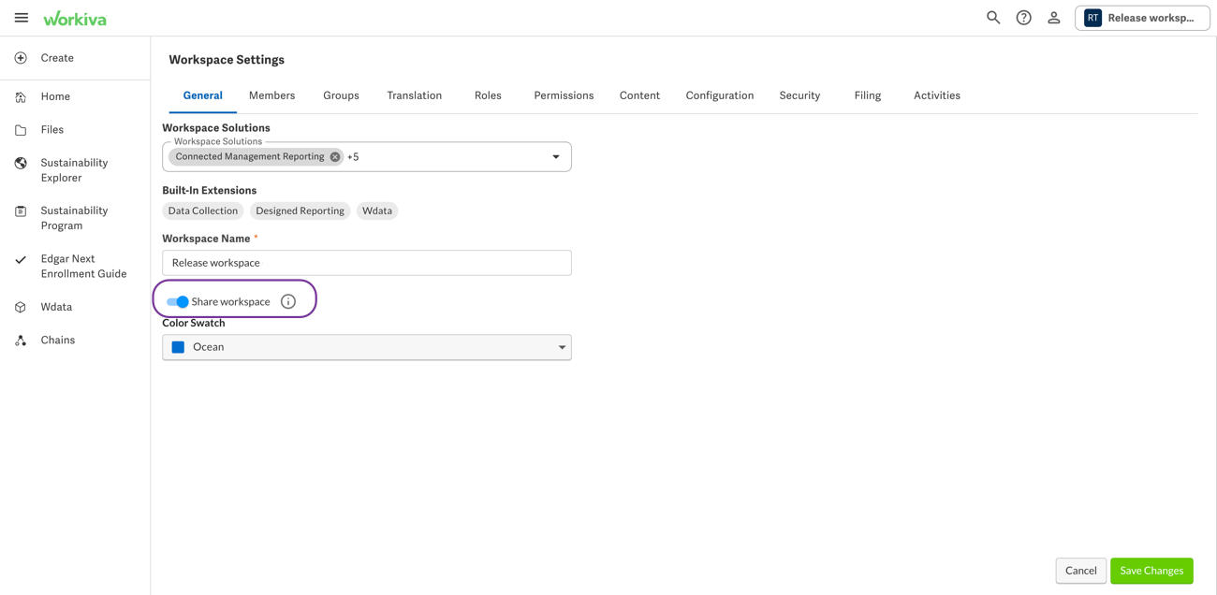Screen dimensions: 1217x595
Task: Open the Color Swatch Ocean dropdown
Action: tap(367, 347)
